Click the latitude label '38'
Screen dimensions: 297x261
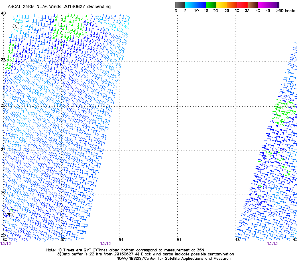point(3,60)
